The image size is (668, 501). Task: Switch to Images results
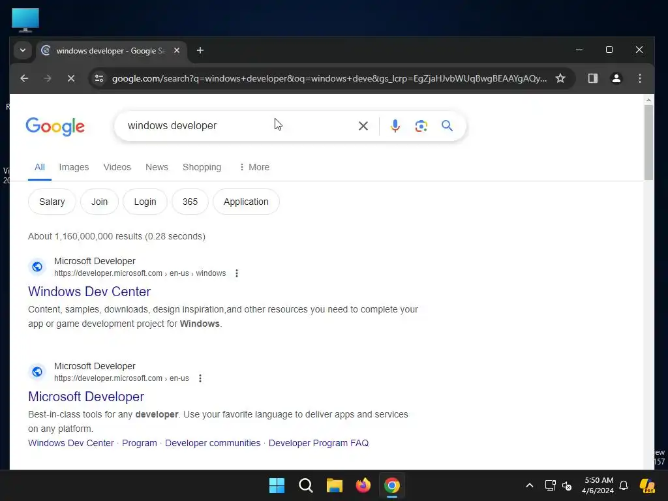coord(74,167)
